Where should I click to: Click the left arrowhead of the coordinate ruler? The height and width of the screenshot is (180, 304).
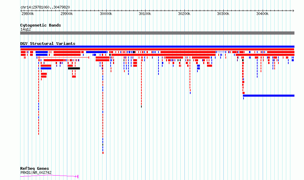click(x=21, y=11)
